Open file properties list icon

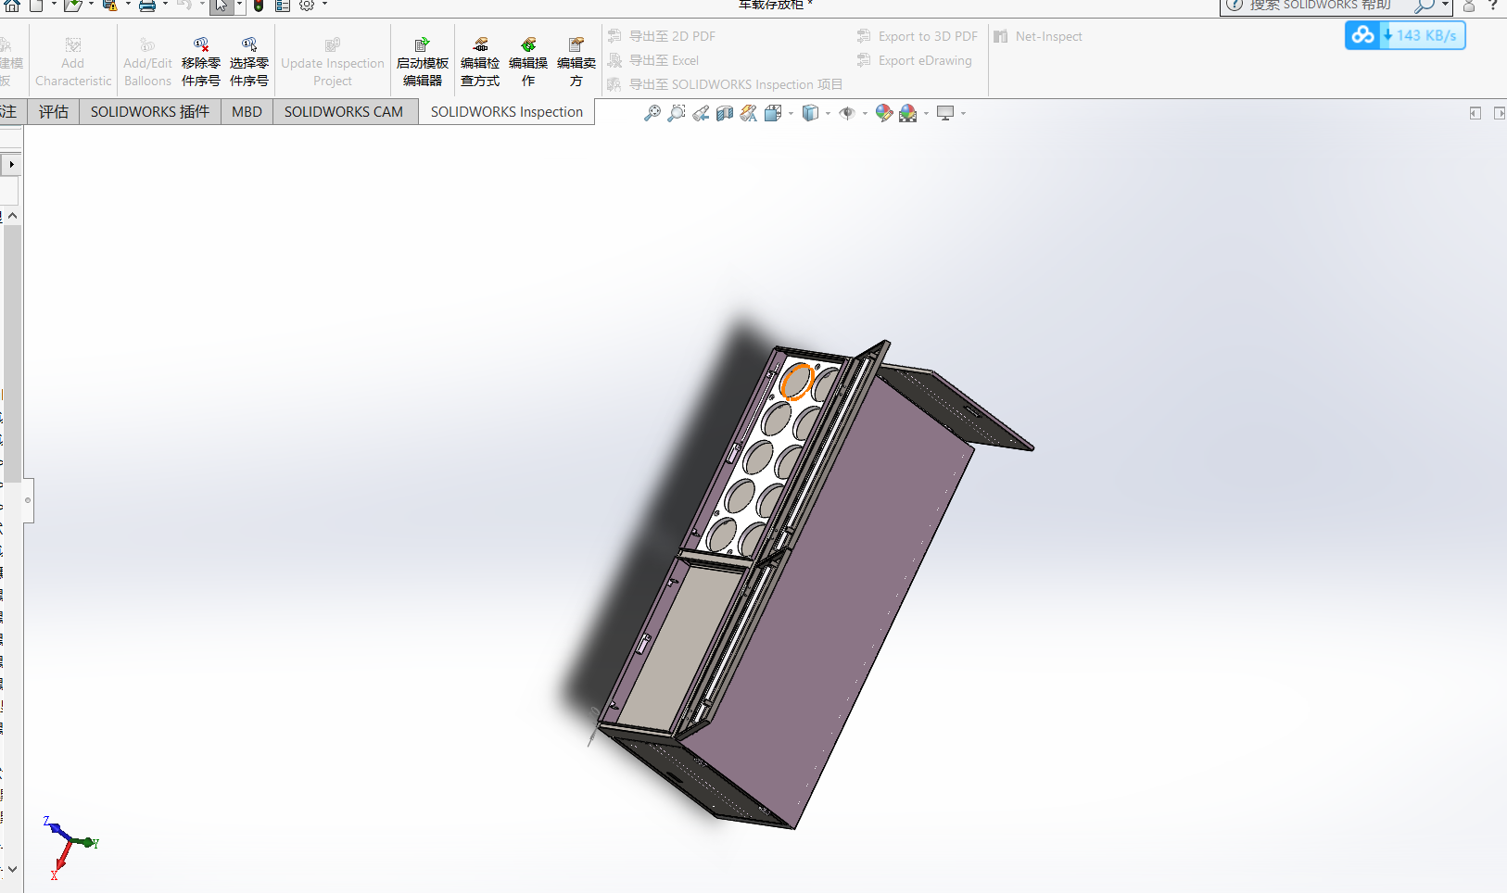(x=283, y=6)
